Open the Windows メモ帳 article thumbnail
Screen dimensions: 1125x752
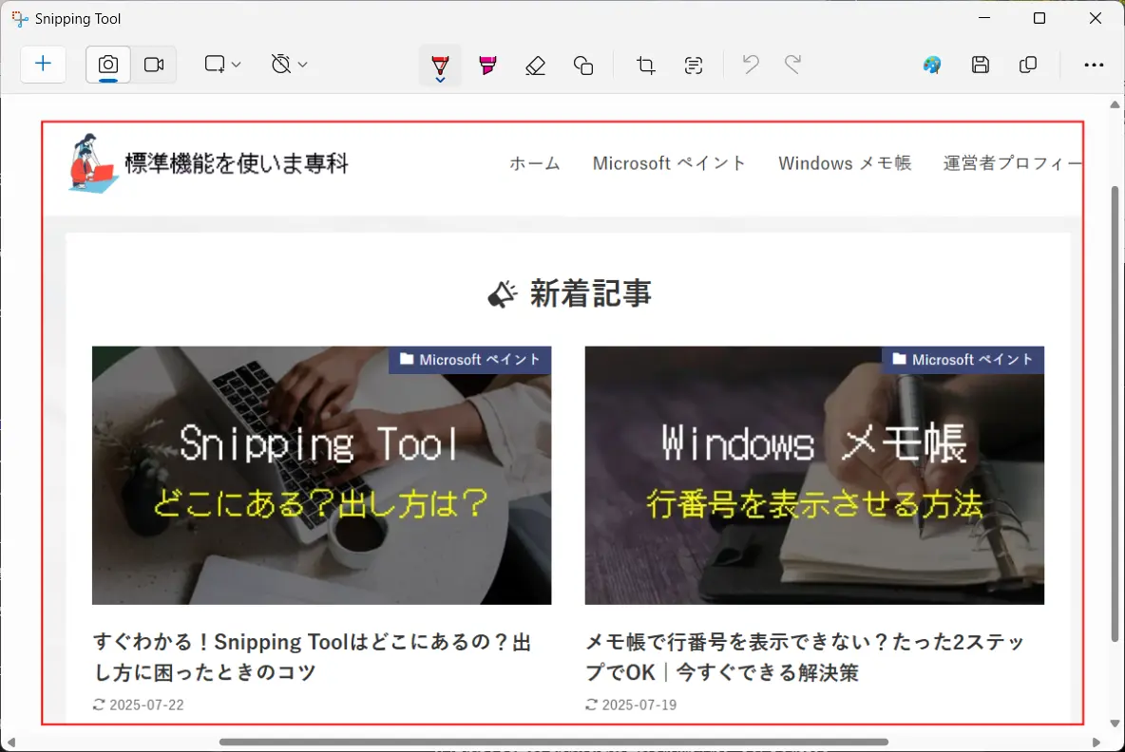point(814,476)
